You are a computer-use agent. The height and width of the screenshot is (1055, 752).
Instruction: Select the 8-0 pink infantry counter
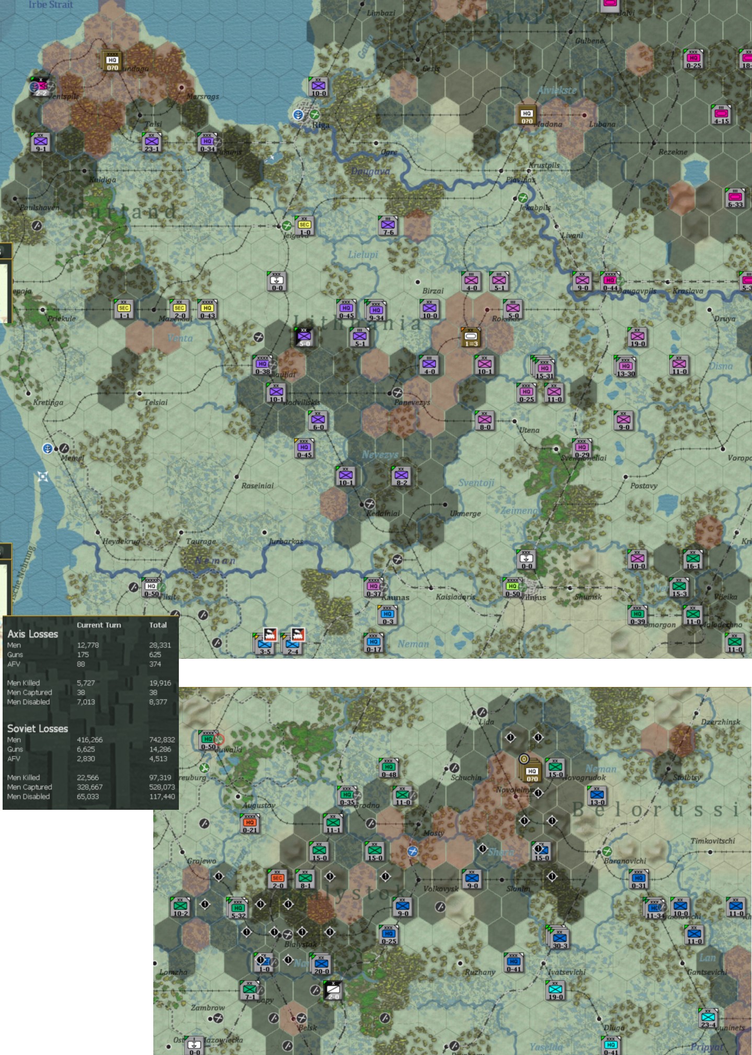(485, 420)
